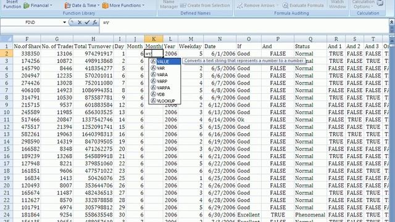The height and width of the screenshot is (222, 395).
Task: Click the 'Ok' cell in row 11
Action: click(x=249, y=120)
